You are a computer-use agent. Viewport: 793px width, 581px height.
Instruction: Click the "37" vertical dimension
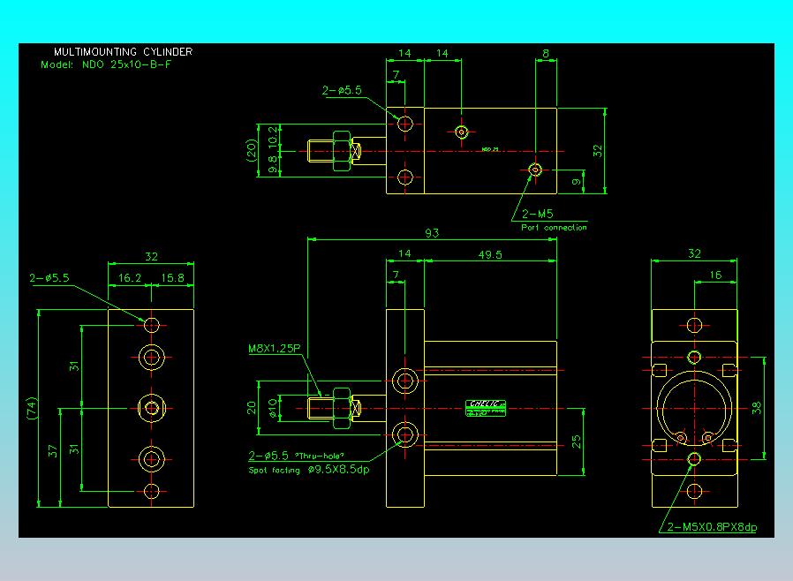(x=53, y=451)
